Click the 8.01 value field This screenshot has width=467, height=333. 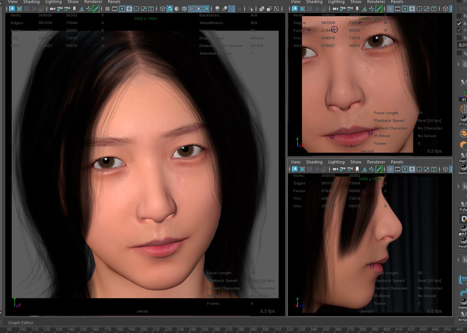462,45
